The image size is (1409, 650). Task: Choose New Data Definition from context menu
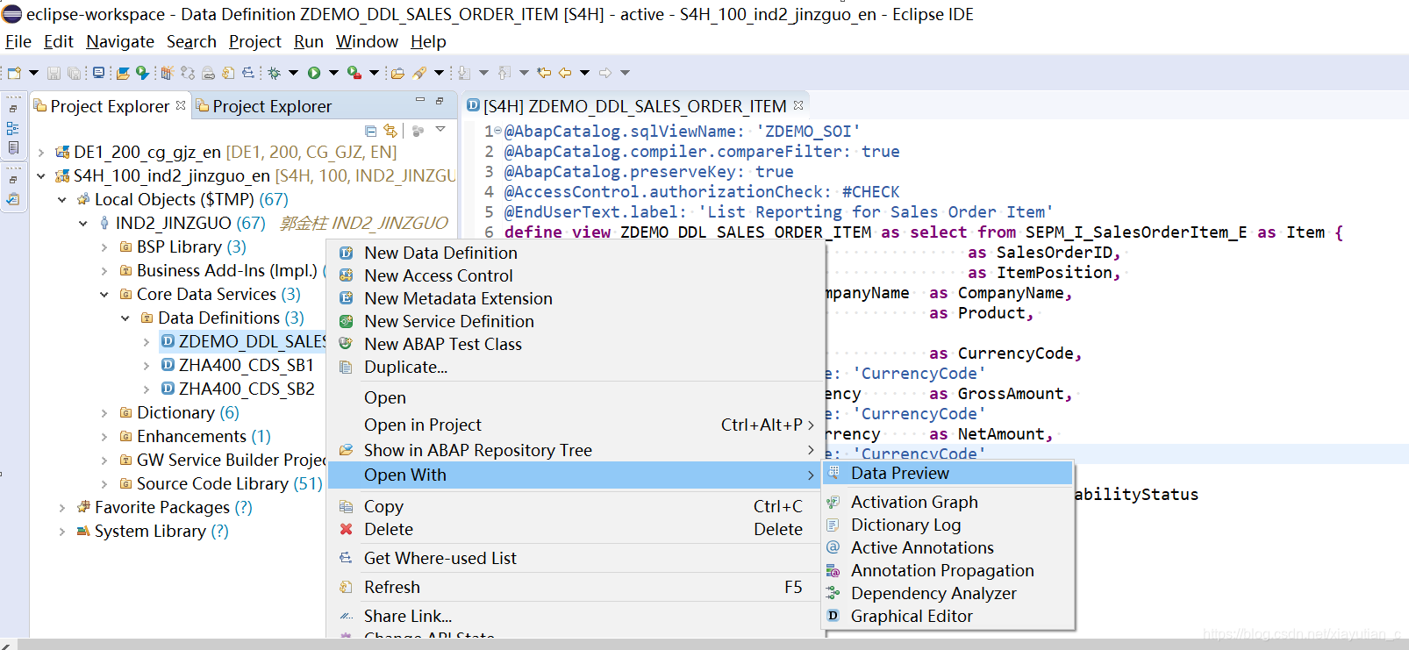pyautogui.click(x=576, y=253)
